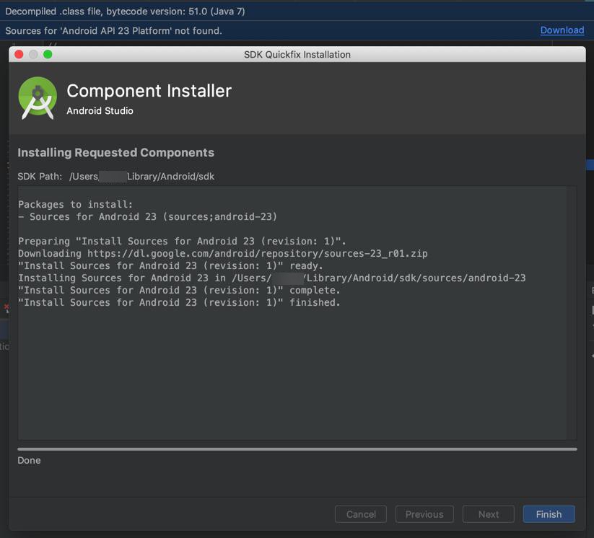Screen dimensions: 594x538
Task: Click the grey minimize button of the dialog
Action: pyautogui.click(x=33, y=55)
